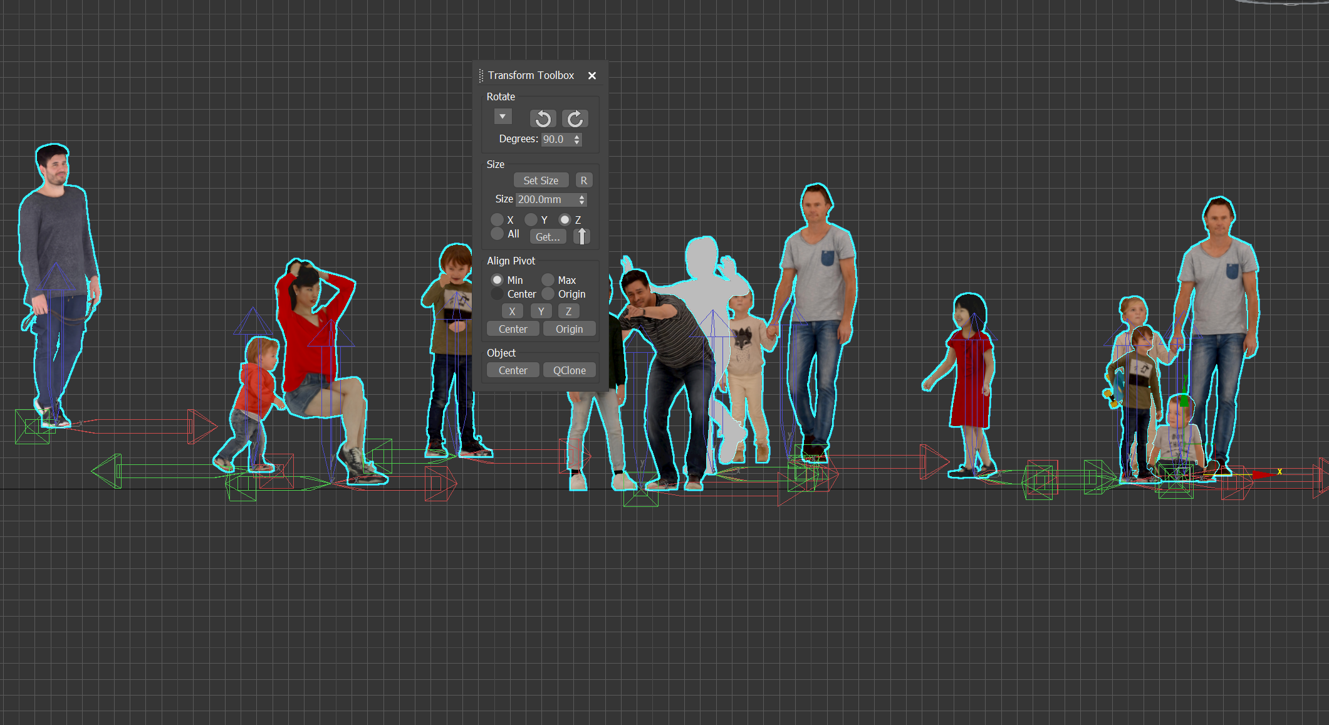Align pivot on X axis button
The height and width of the screenshot is (725, 1329).
tap(512, 311)
